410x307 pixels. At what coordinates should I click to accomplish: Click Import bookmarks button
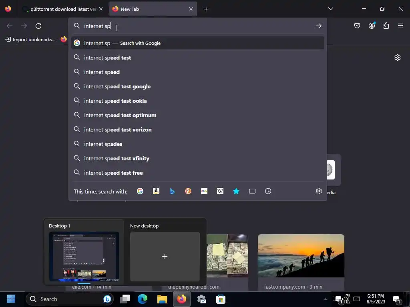point(30,40)
